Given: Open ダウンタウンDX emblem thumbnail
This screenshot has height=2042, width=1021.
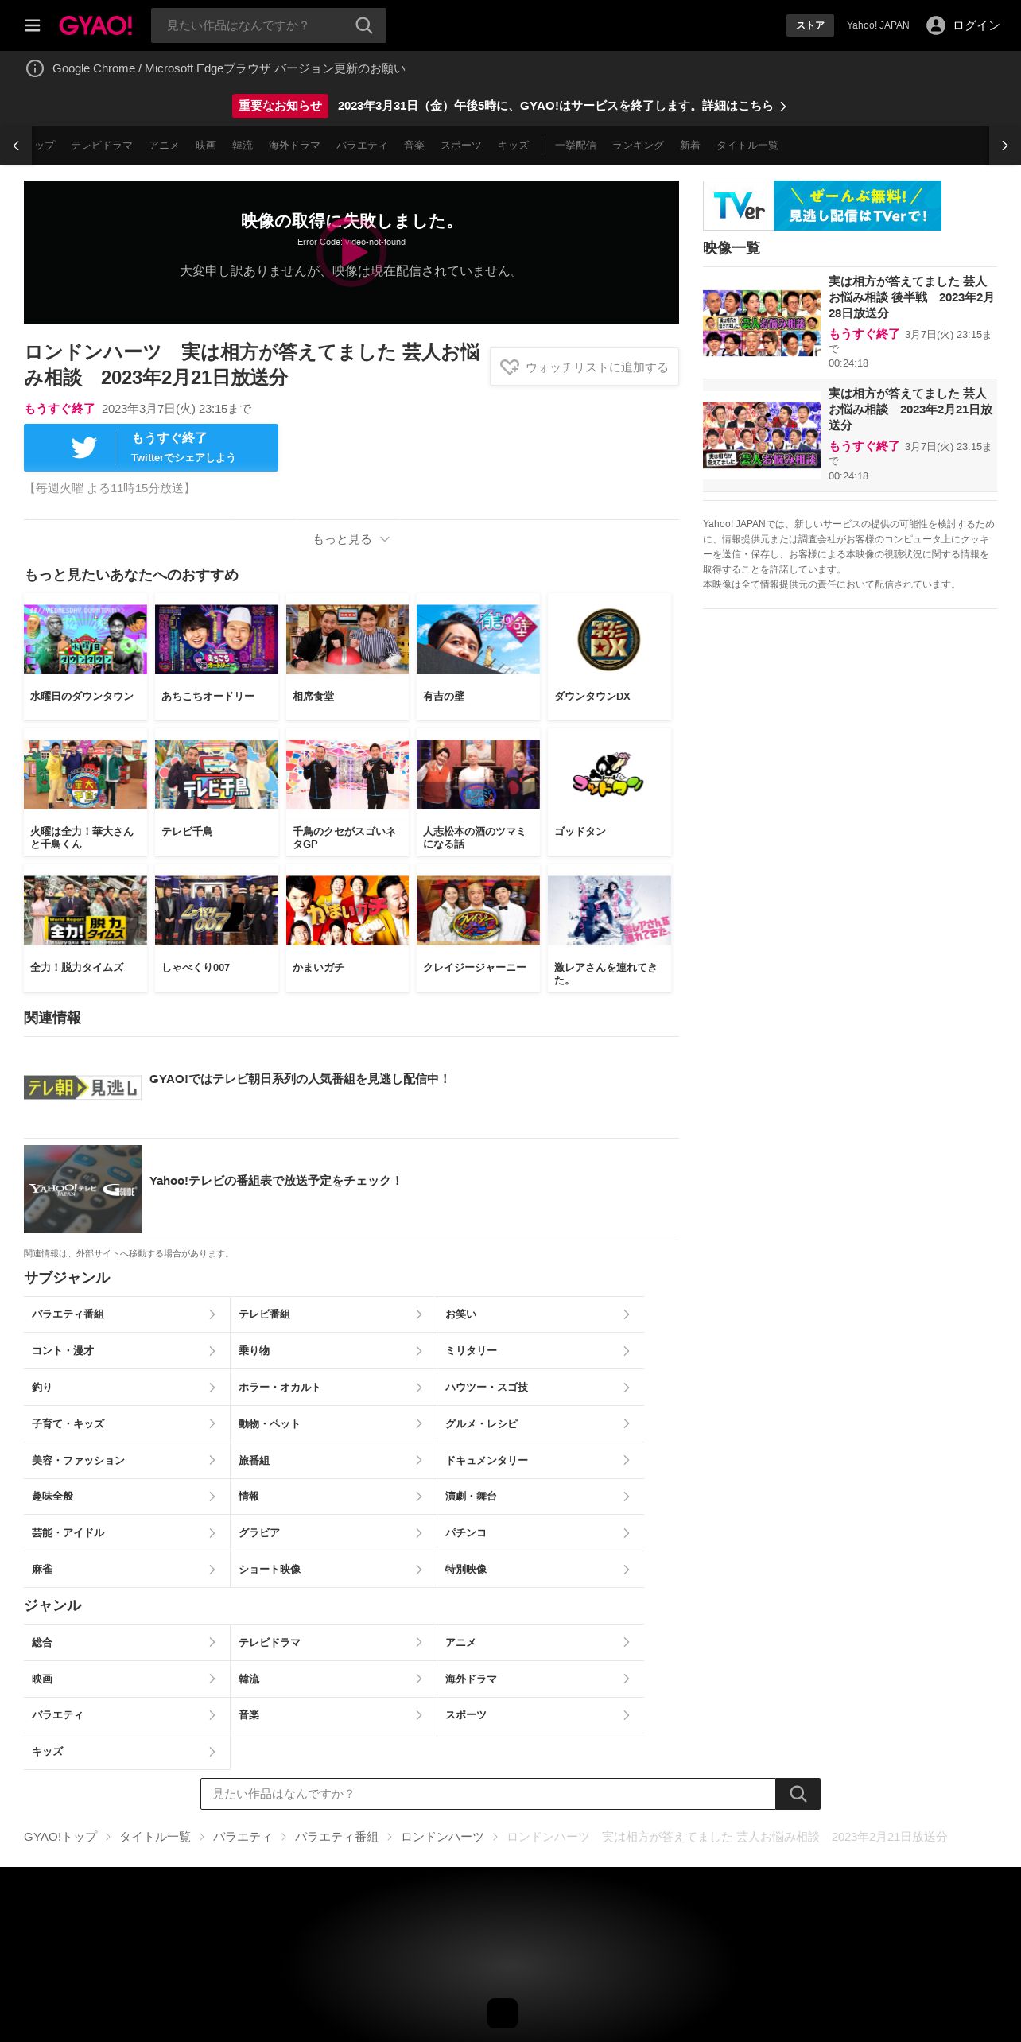Looking at the screenshot, I should [x=609, y=639].
